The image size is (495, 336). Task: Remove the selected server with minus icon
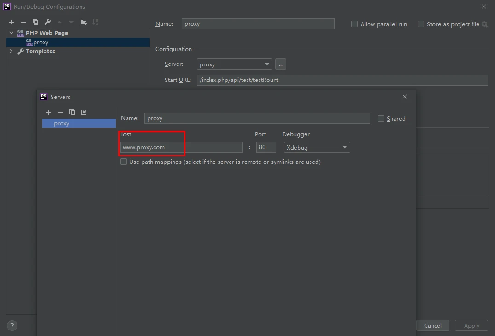tap(60, 112)
